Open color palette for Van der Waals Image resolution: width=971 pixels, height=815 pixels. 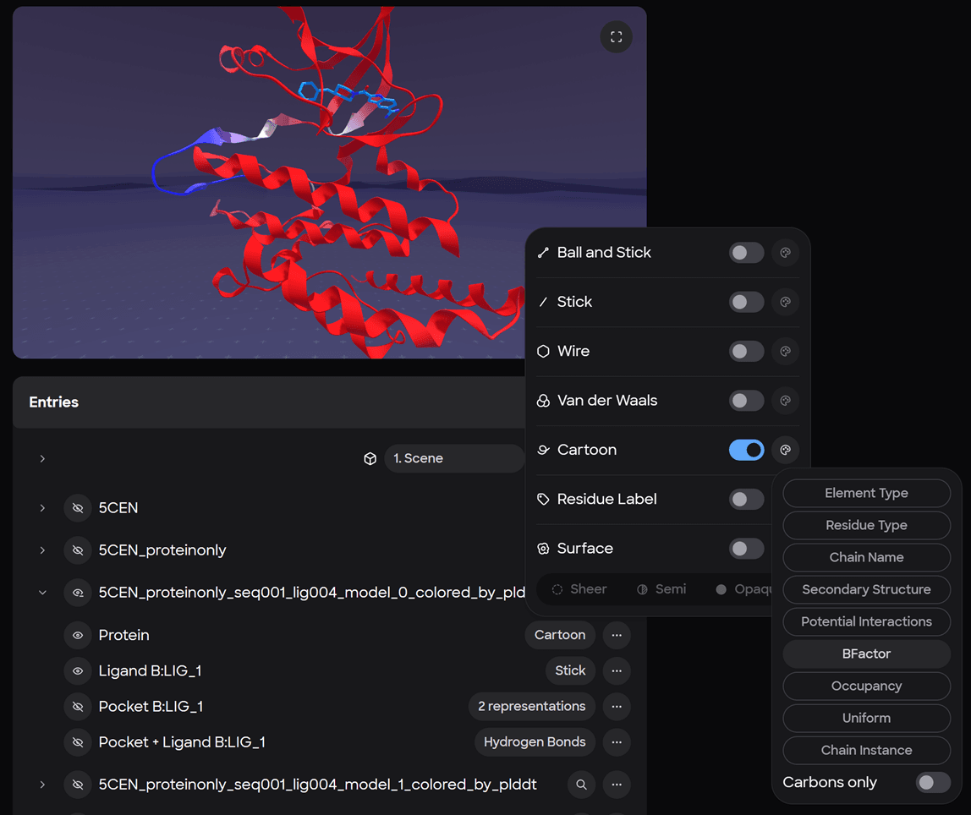point(785,401)
